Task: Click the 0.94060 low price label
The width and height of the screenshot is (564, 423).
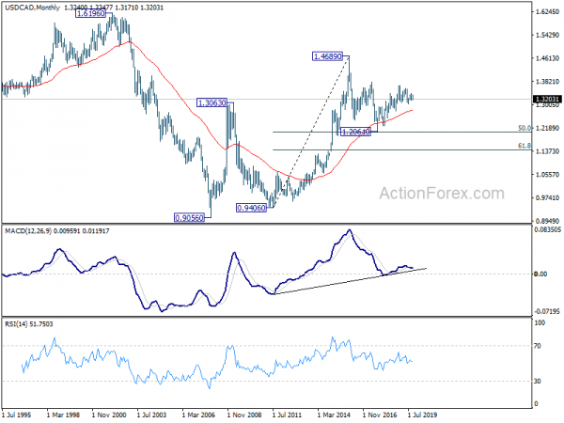Action: [251, 208]
